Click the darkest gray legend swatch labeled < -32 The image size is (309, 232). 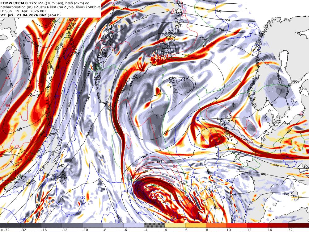coord(10,225)
